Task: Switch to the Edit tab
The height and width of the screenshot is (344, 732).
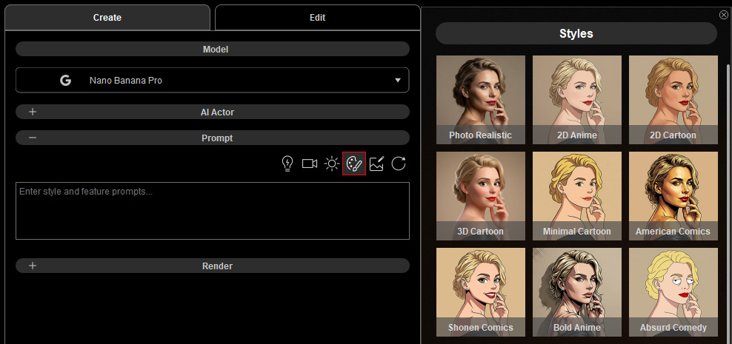Action: point(317,18)
